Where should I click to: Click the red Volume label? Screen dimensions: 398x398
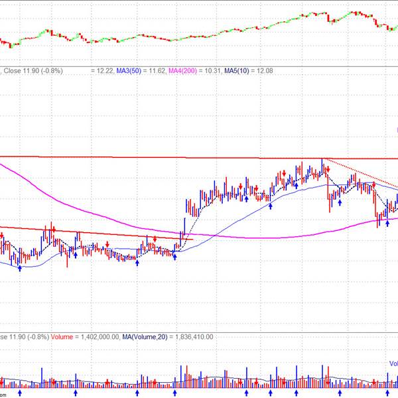tap(62, 337)
